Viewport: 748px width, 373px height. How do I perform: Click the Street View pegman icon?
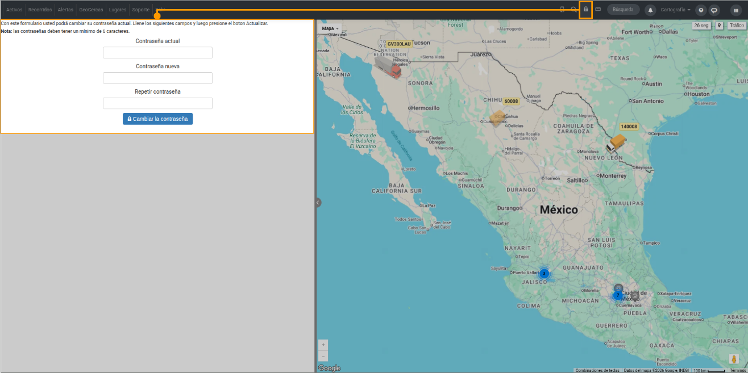pos(734,359)
